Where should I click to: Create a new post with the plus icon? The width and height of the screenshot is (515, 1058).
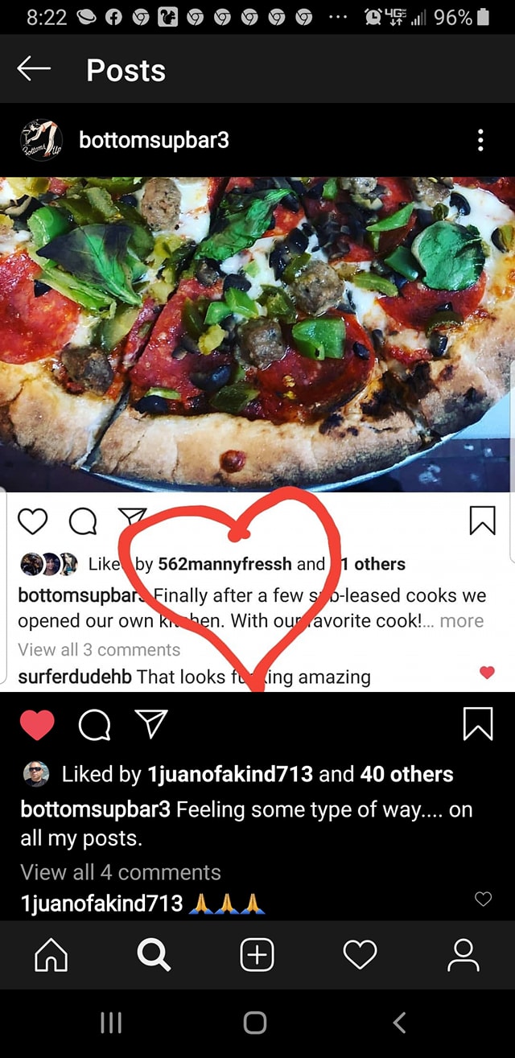pos(257,955)
